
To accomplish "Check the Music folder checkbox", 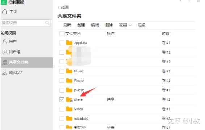I will point(62,71).
